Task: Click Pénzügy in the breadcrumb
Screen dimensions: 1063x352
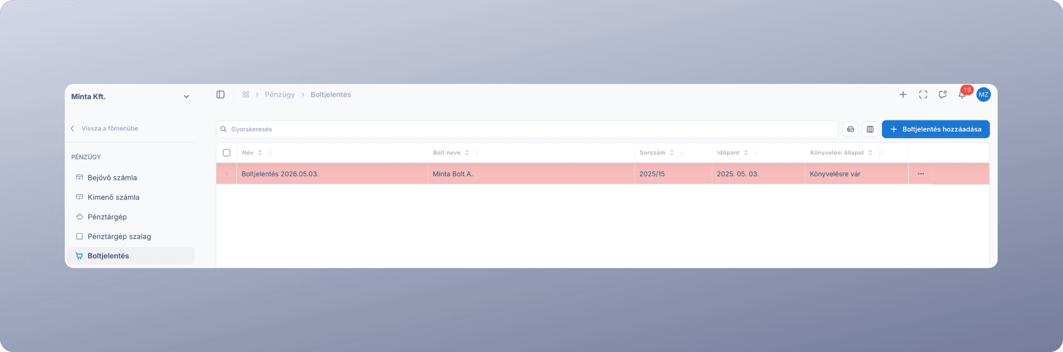Action: click(280, 95)
